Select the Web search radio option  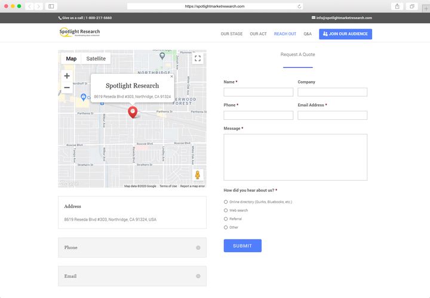click(x=226, y=210)
